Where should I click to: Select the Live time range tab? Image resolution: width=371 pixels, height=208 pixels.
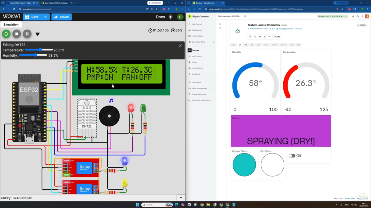pos(233,45)
